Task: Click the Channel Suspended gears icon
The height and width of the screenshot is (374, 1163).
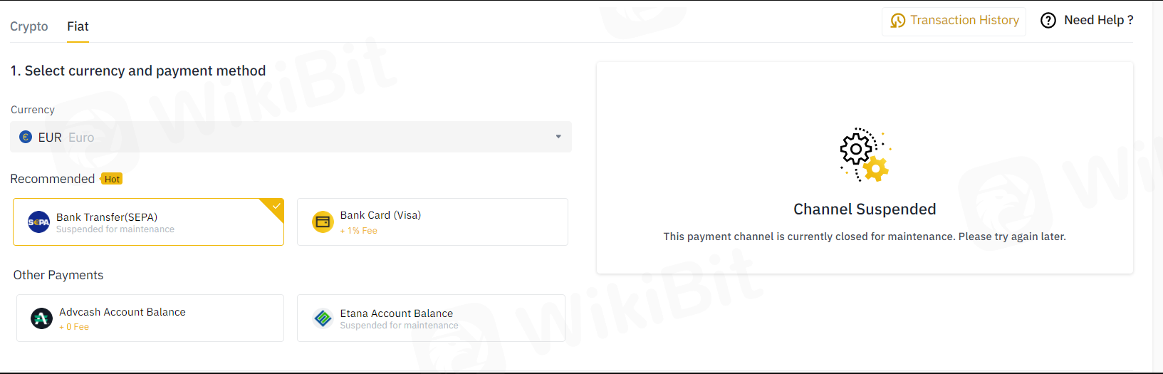Action: tap(865, 155)
